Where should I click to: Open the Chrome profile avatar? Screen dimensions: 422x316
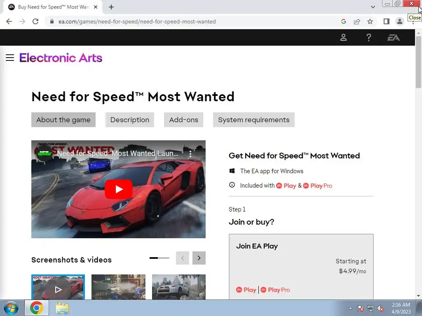tap(400, 21)
